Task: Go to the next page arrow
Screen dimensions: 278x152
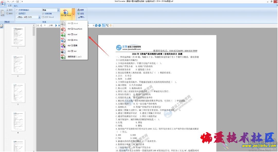Action: click(x=56, y=25)
